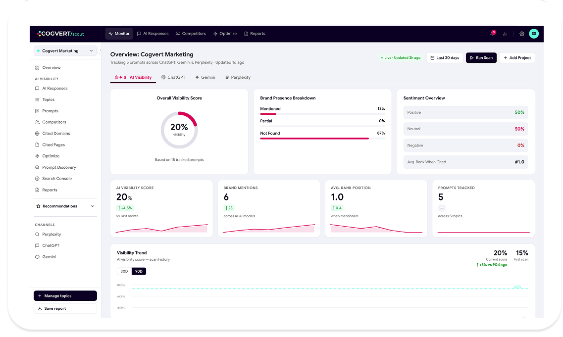
Task: Collapse the sidebar with the edge arrow
Action: (100, 50)
